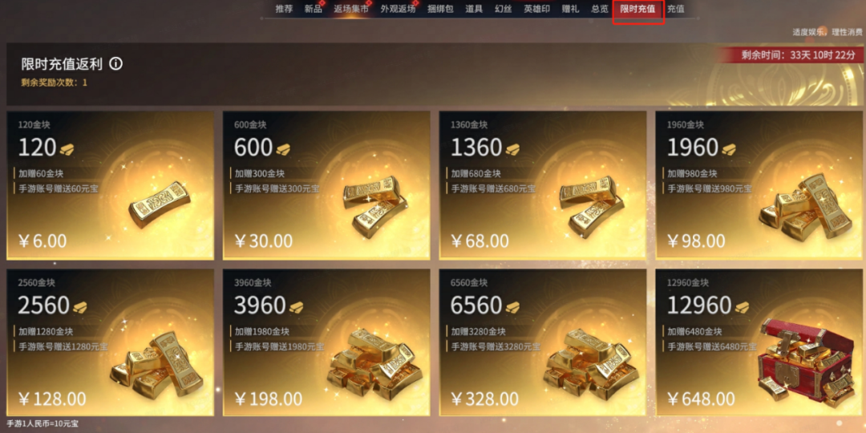Go to the 捆绑包 tab
The width and height of the screenshot is (866, 433).
[440, 9]
